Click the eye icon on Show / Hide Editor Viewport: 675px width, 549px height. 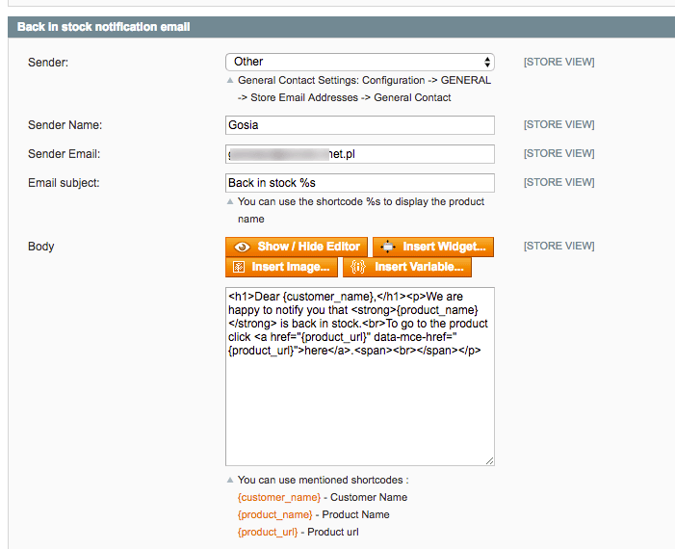pos(243,247)
